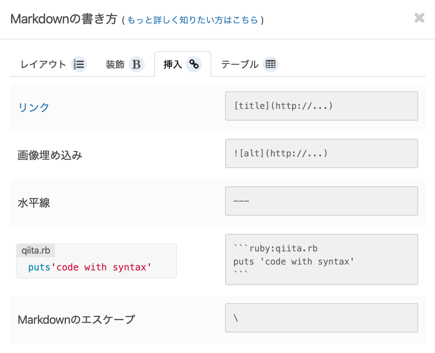
Task: Click the qiita.rb filename label
Action: point(36,251)
